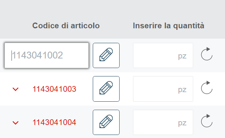Select the red article code 1143041003
This screenshot has height=138, width=225.
pos(54,89)
